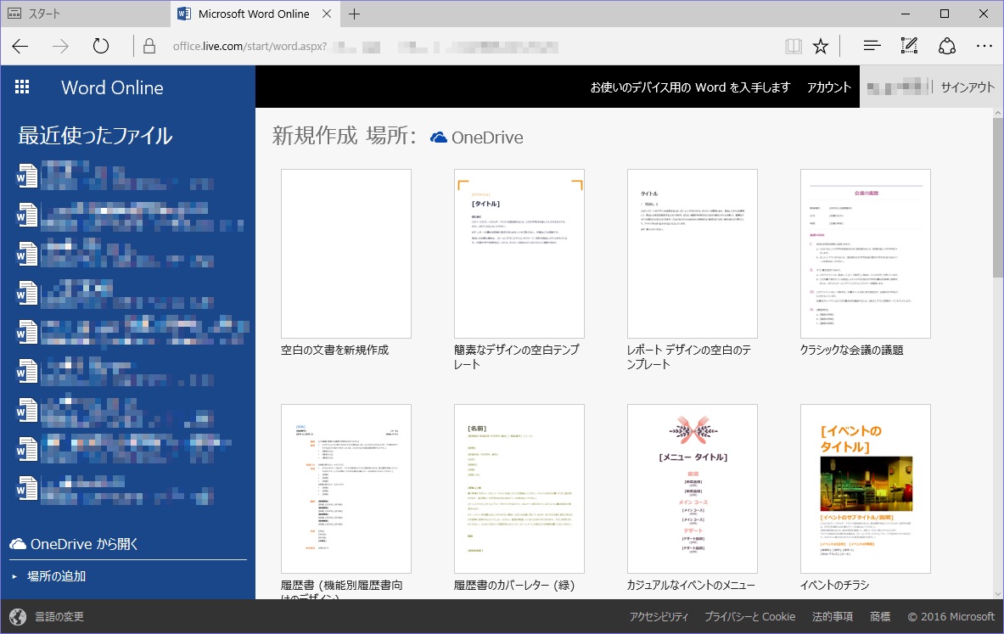Click the cloud icon next to OneDrive から開く
The width and height of the screenshot is (1004, 634).
18,544
